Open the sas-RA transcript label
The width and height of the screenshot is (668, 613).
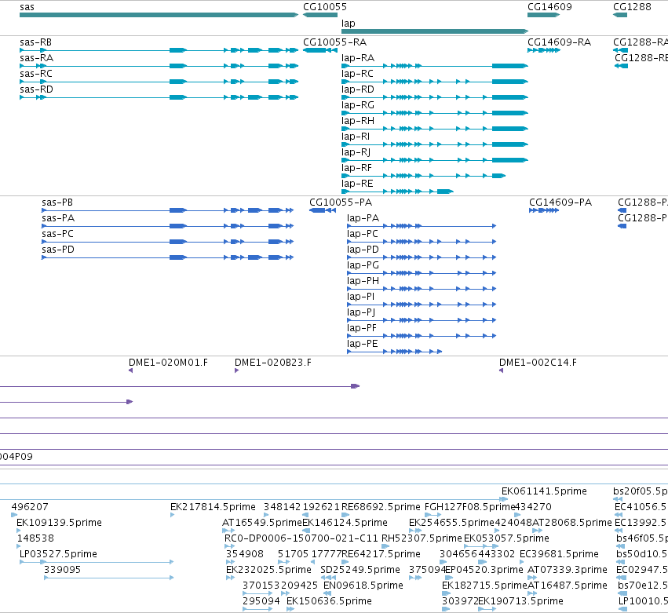(37, 58)
